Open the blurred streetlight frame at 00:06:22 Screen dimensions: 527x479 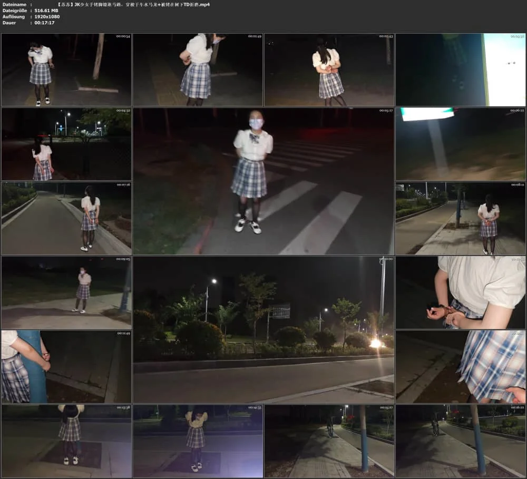pos(461,144)
